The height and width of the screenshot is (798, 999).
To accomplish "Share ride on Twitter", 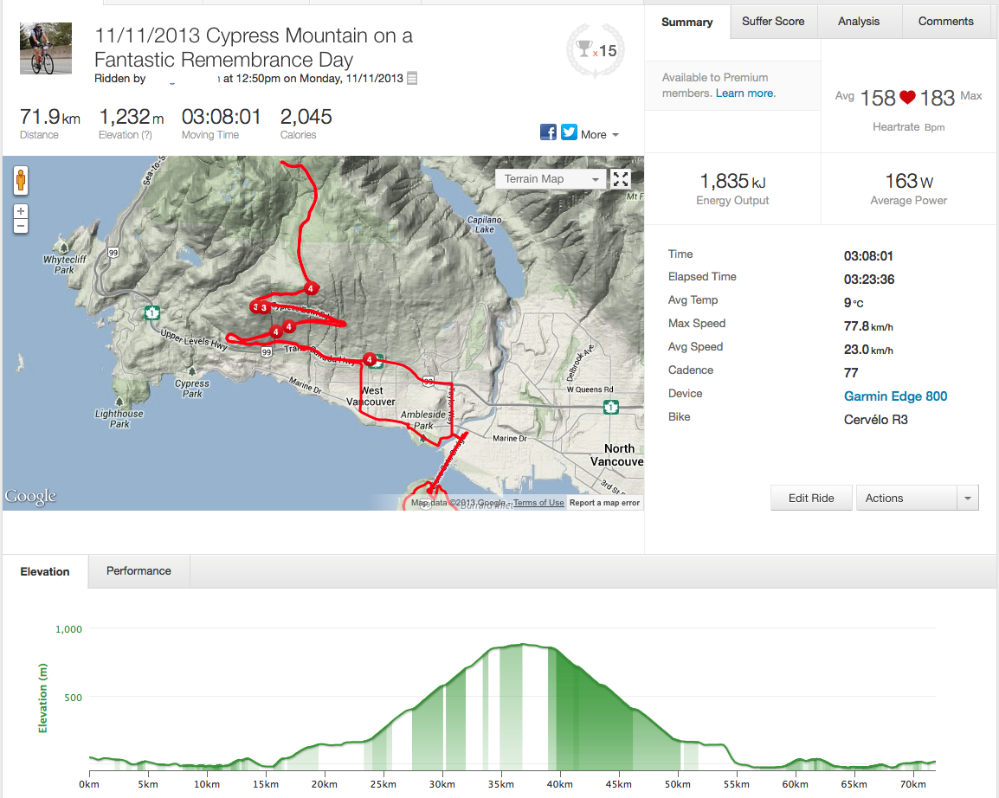I will click(x=569, y=132).
